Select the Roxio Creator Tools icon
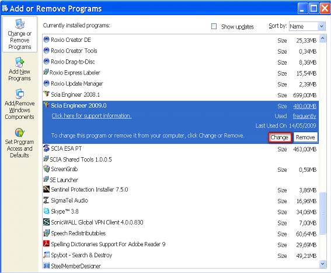 pos(46,51)
